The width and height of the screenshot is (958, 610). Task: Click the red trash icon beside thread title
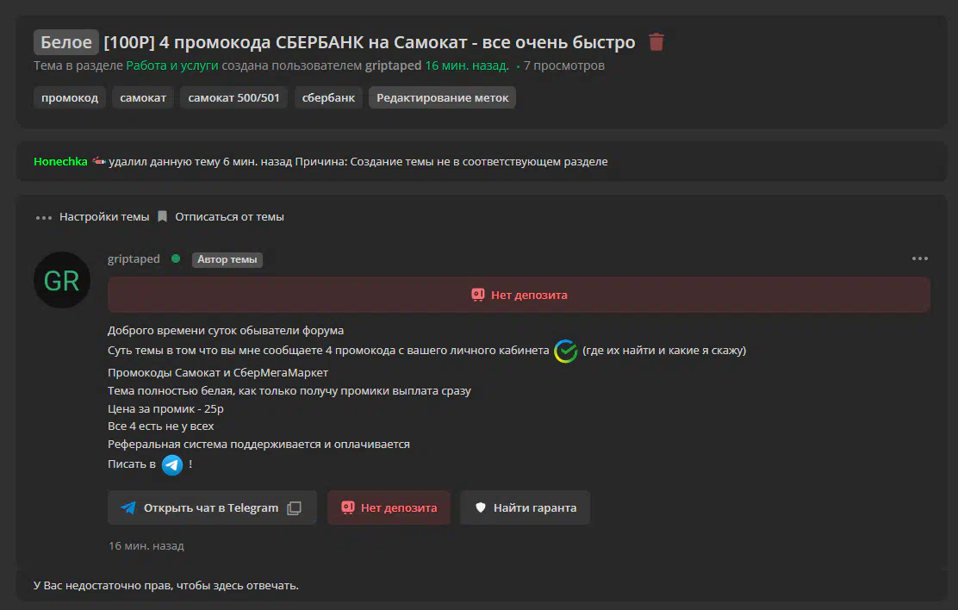point(656,42)
